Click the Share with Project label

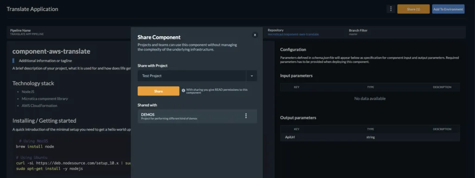pos(152,66)
